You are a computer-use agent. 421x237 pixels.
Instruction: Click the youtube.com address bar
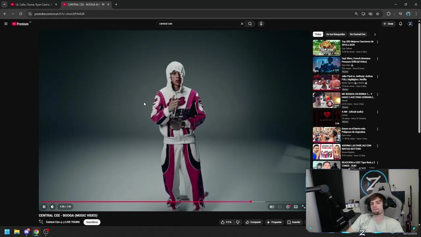point(59,14)
